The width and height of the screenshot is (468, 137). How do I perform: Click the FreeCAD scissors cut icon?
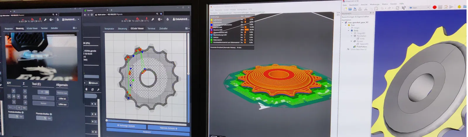366,9
